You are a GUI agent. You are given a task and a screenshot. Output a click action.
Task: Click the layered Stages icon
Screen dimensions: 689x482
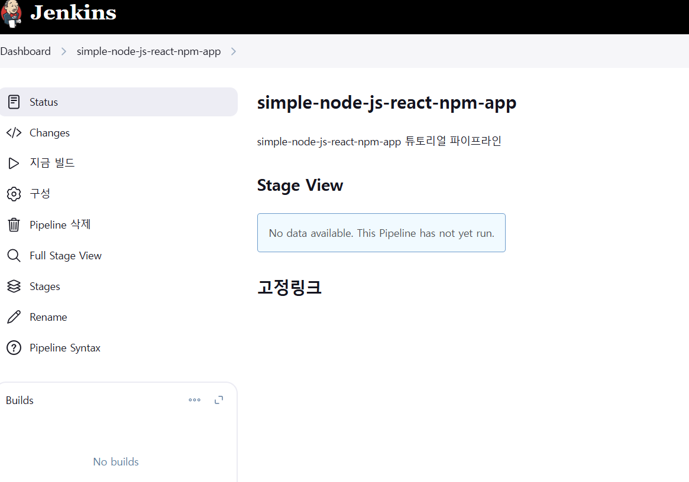click(14, 286)
